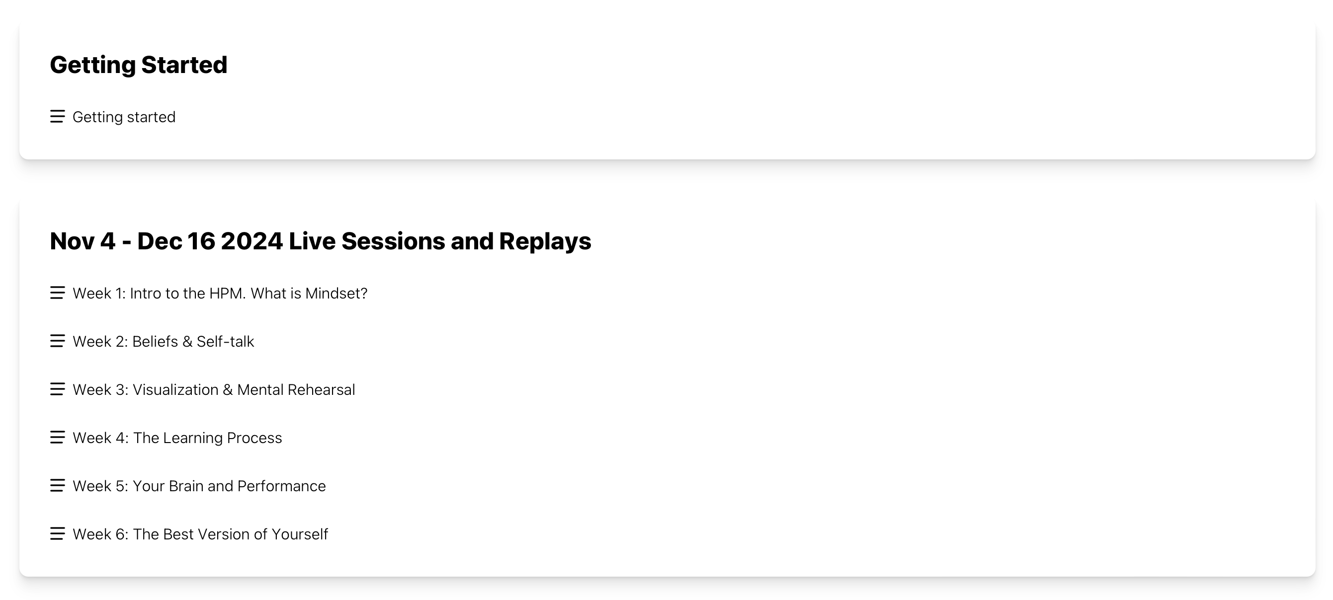Click the drag handle next to Week 2
This screenshot has height=600, width=1333.
click(58, 341)
